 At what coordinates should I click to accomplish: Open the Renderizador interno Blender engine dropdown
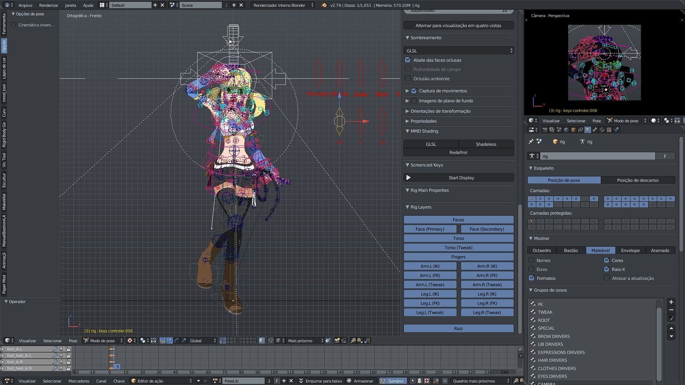tap(283, 5)
